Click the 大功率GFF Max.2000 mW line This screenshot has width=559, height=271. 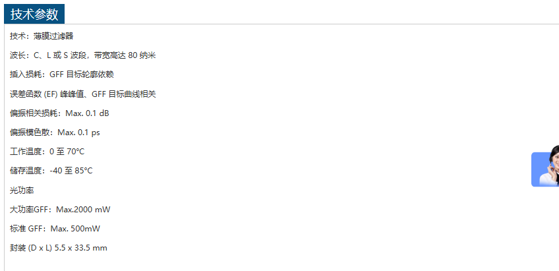pos(60,210)
